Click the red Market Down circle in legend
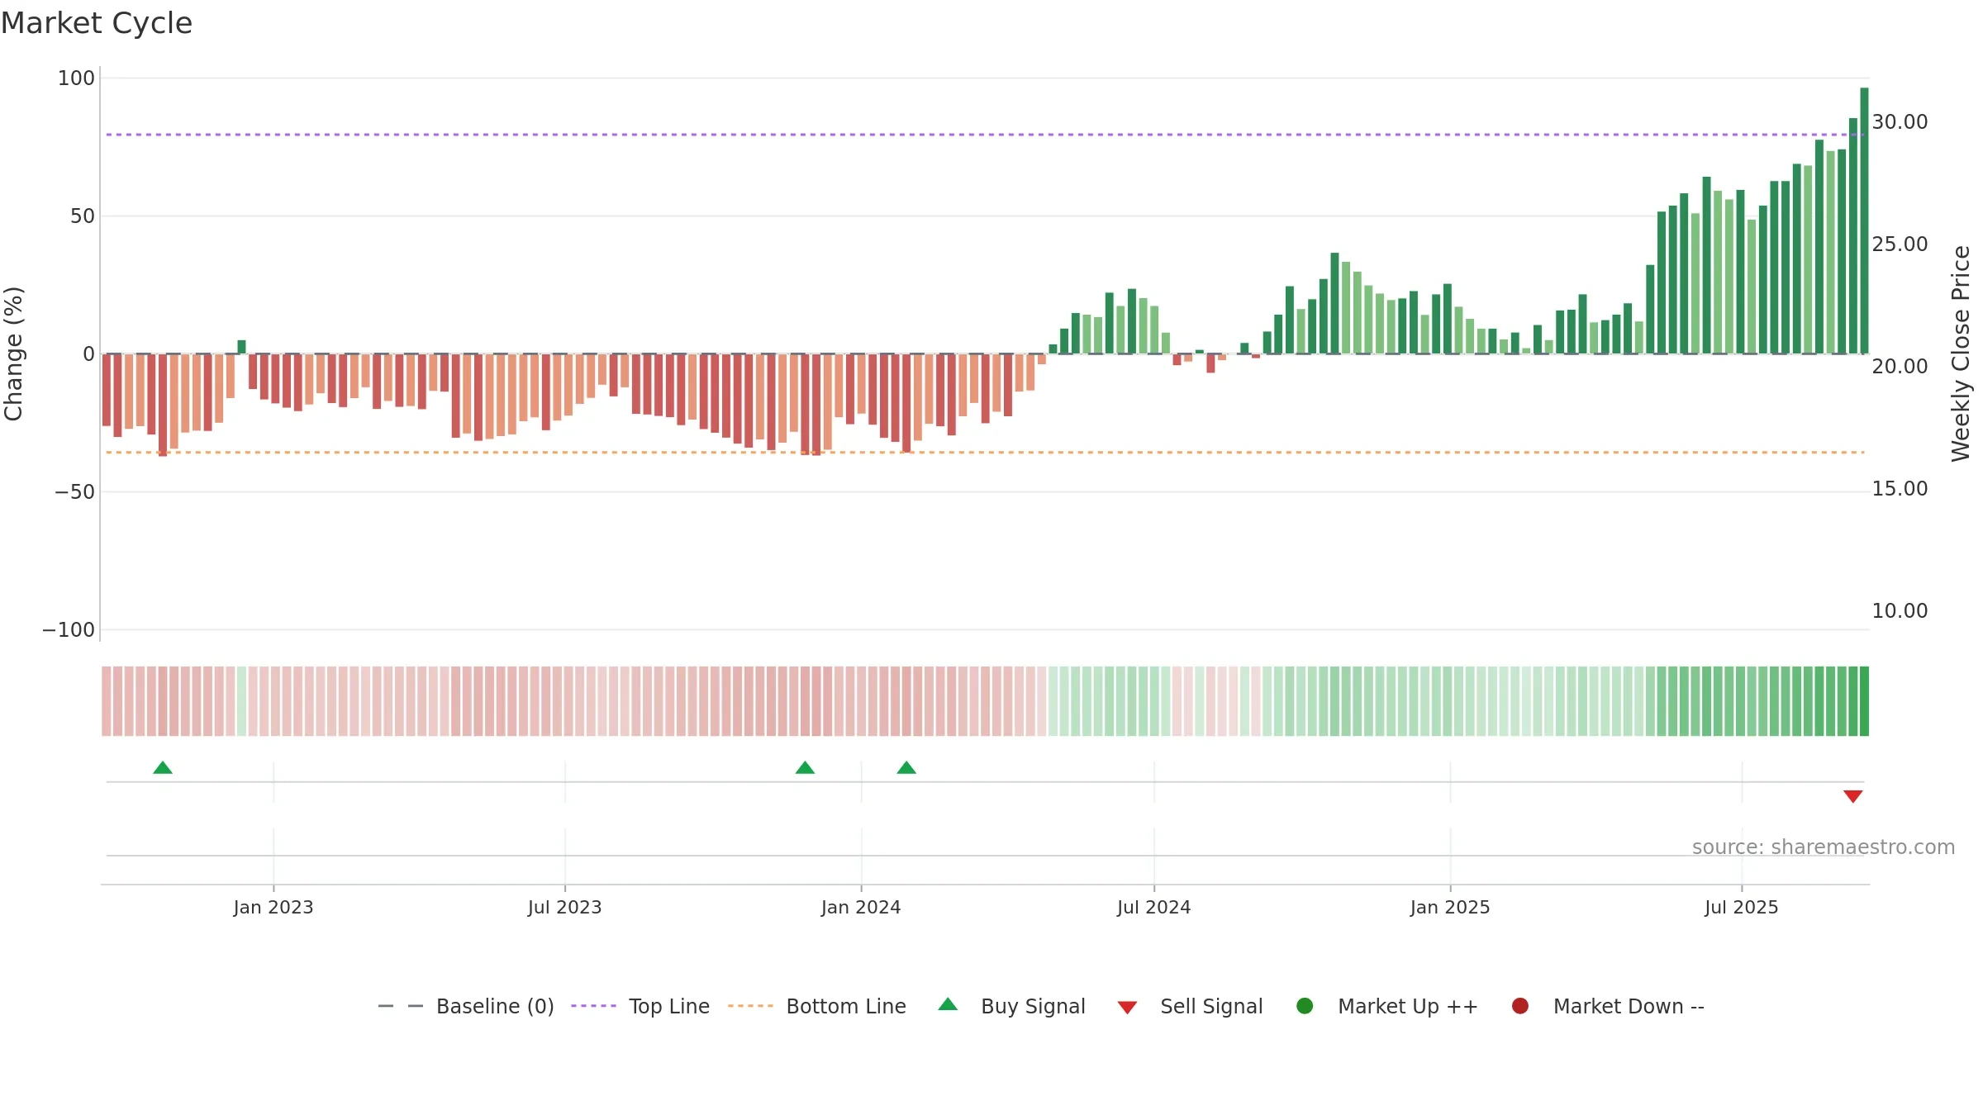The width and height of the screenshot is (1983, 1115). tap(1519, 1006)
